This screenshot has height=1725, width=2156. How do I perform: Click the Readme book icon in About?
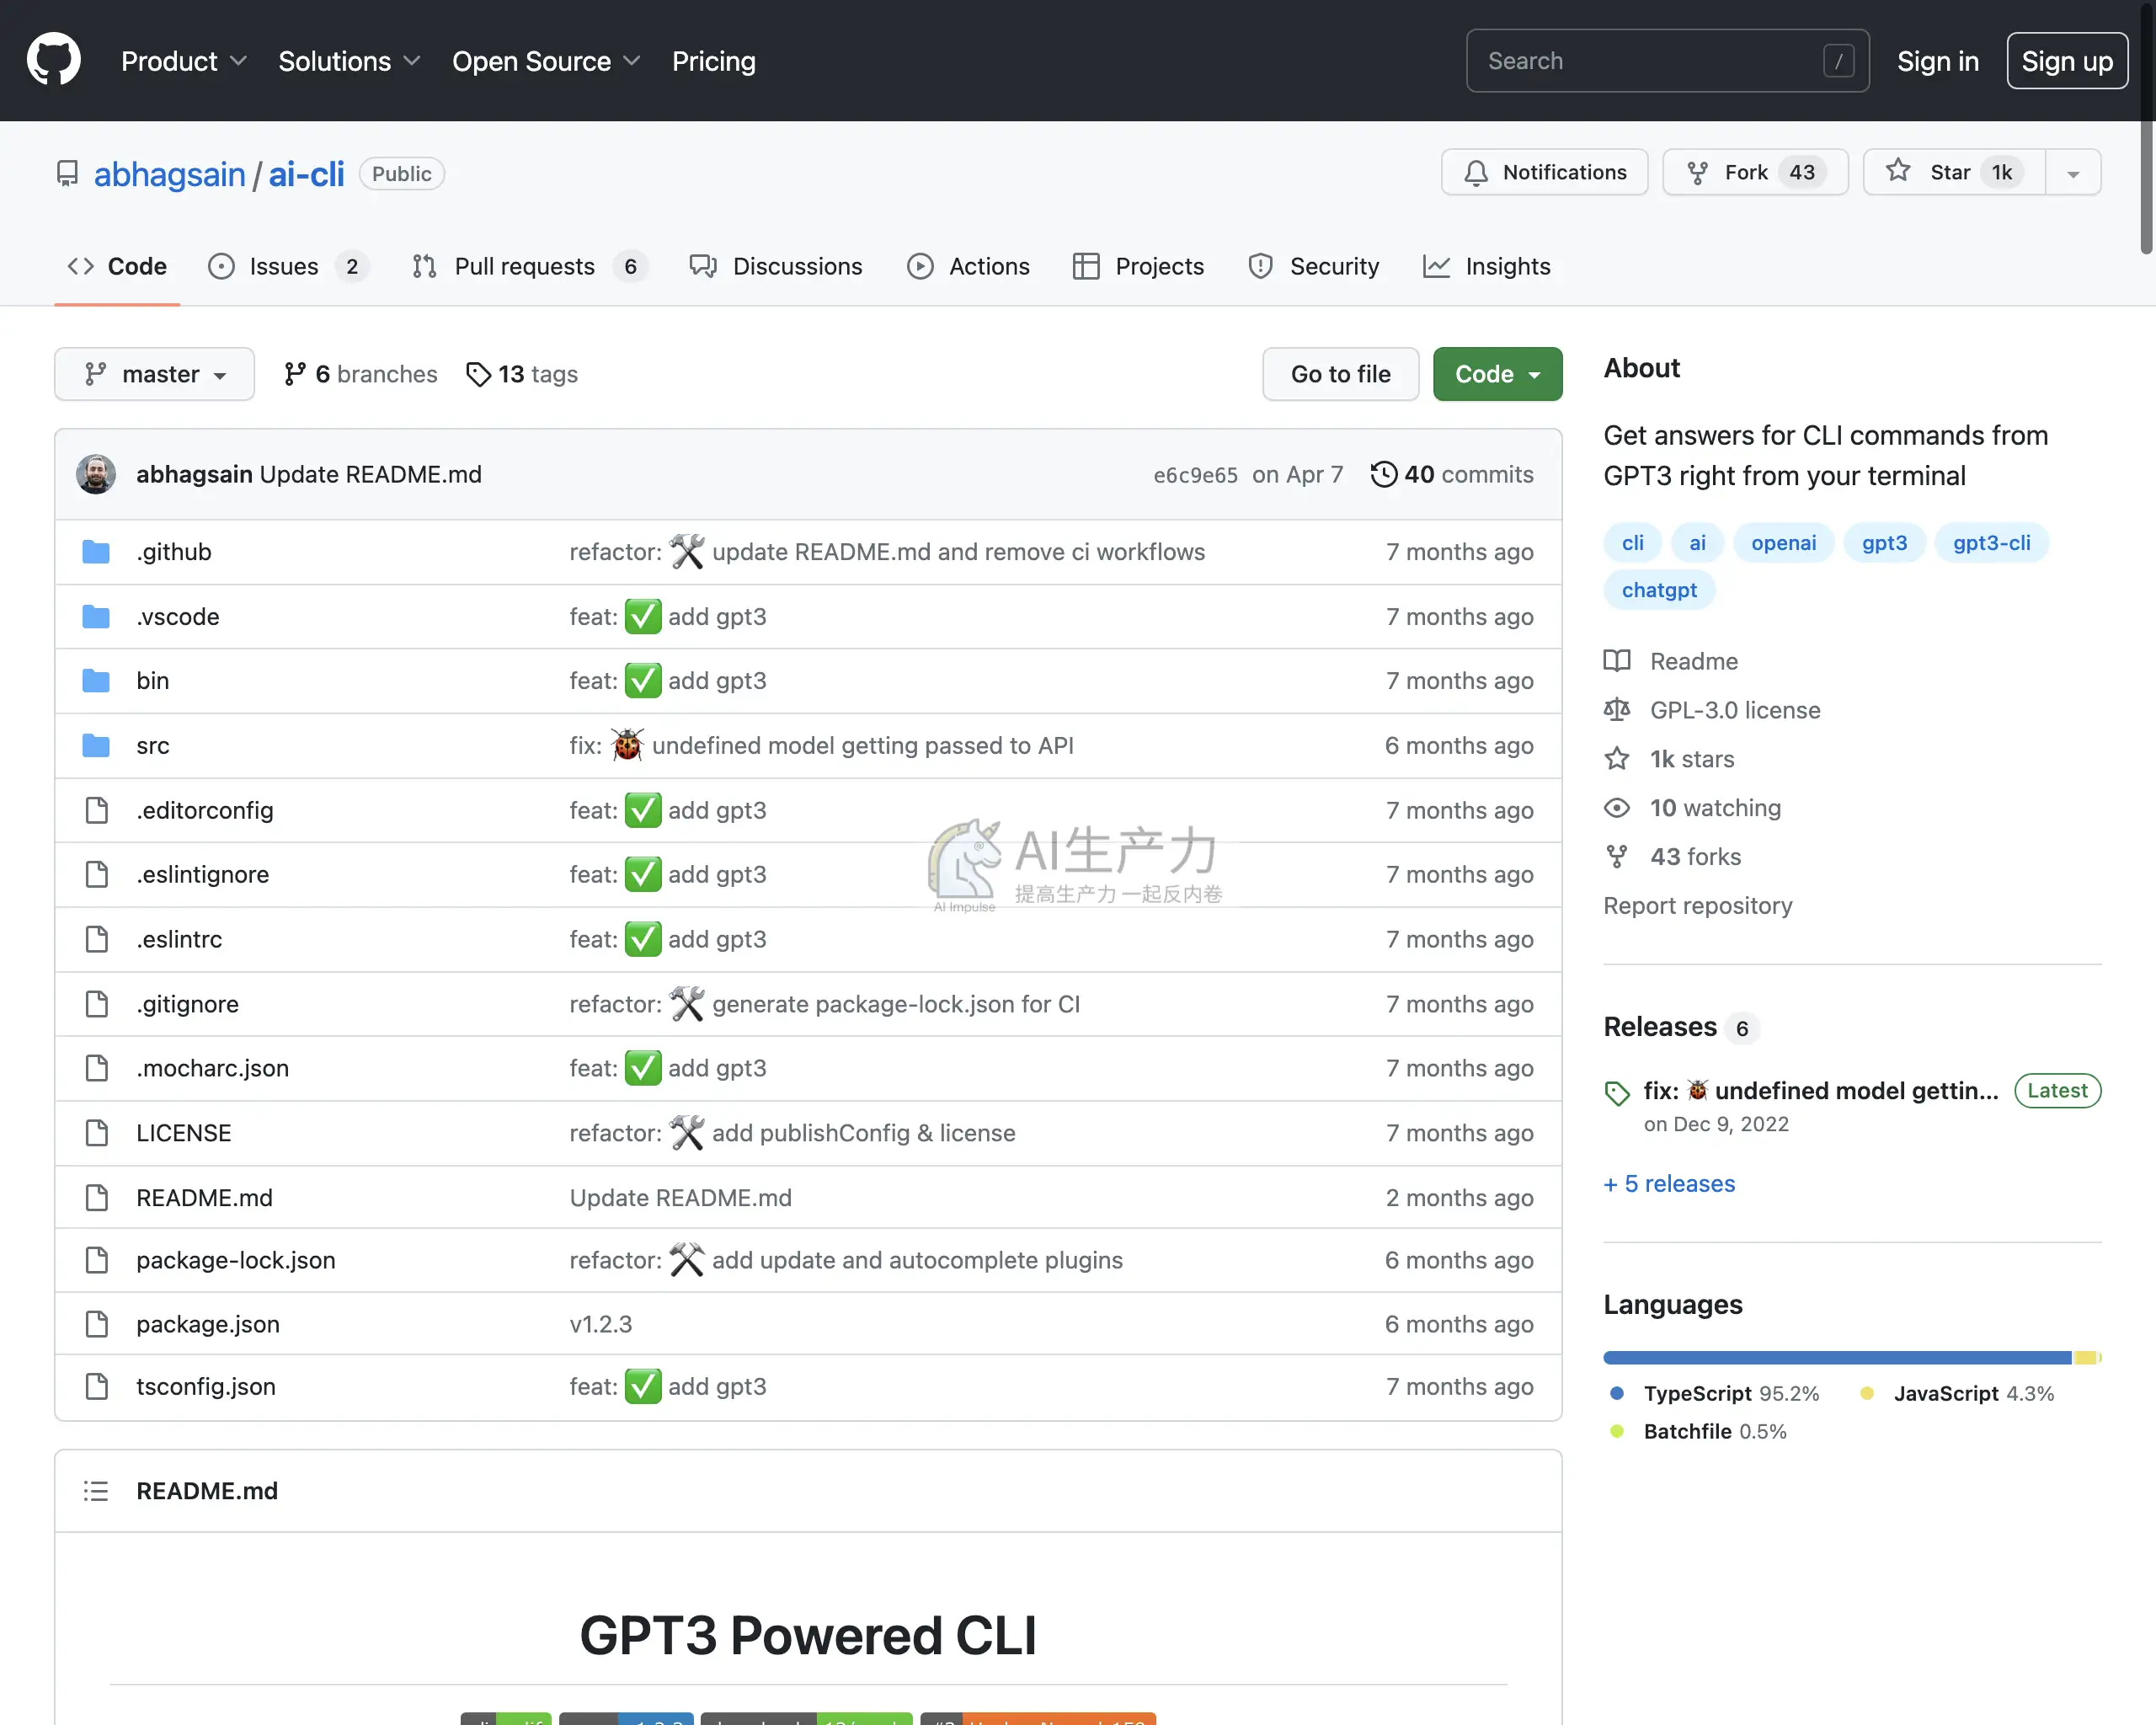(1617, 661)
